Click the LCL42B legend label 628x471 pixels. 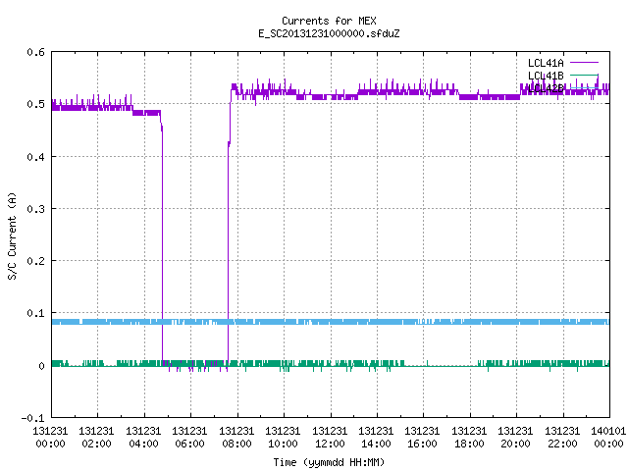(546, 88)
